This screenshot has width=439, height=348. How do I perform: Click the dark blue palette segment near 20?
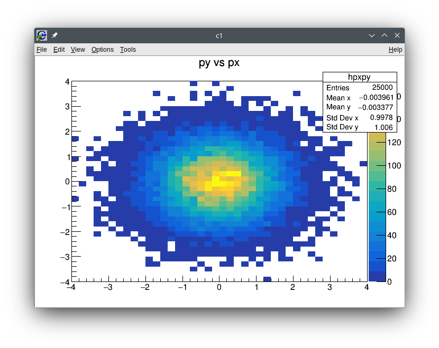(x=377, y=258)
